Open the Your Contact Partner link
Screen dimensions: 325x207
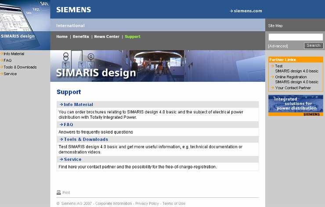(293, 88)
